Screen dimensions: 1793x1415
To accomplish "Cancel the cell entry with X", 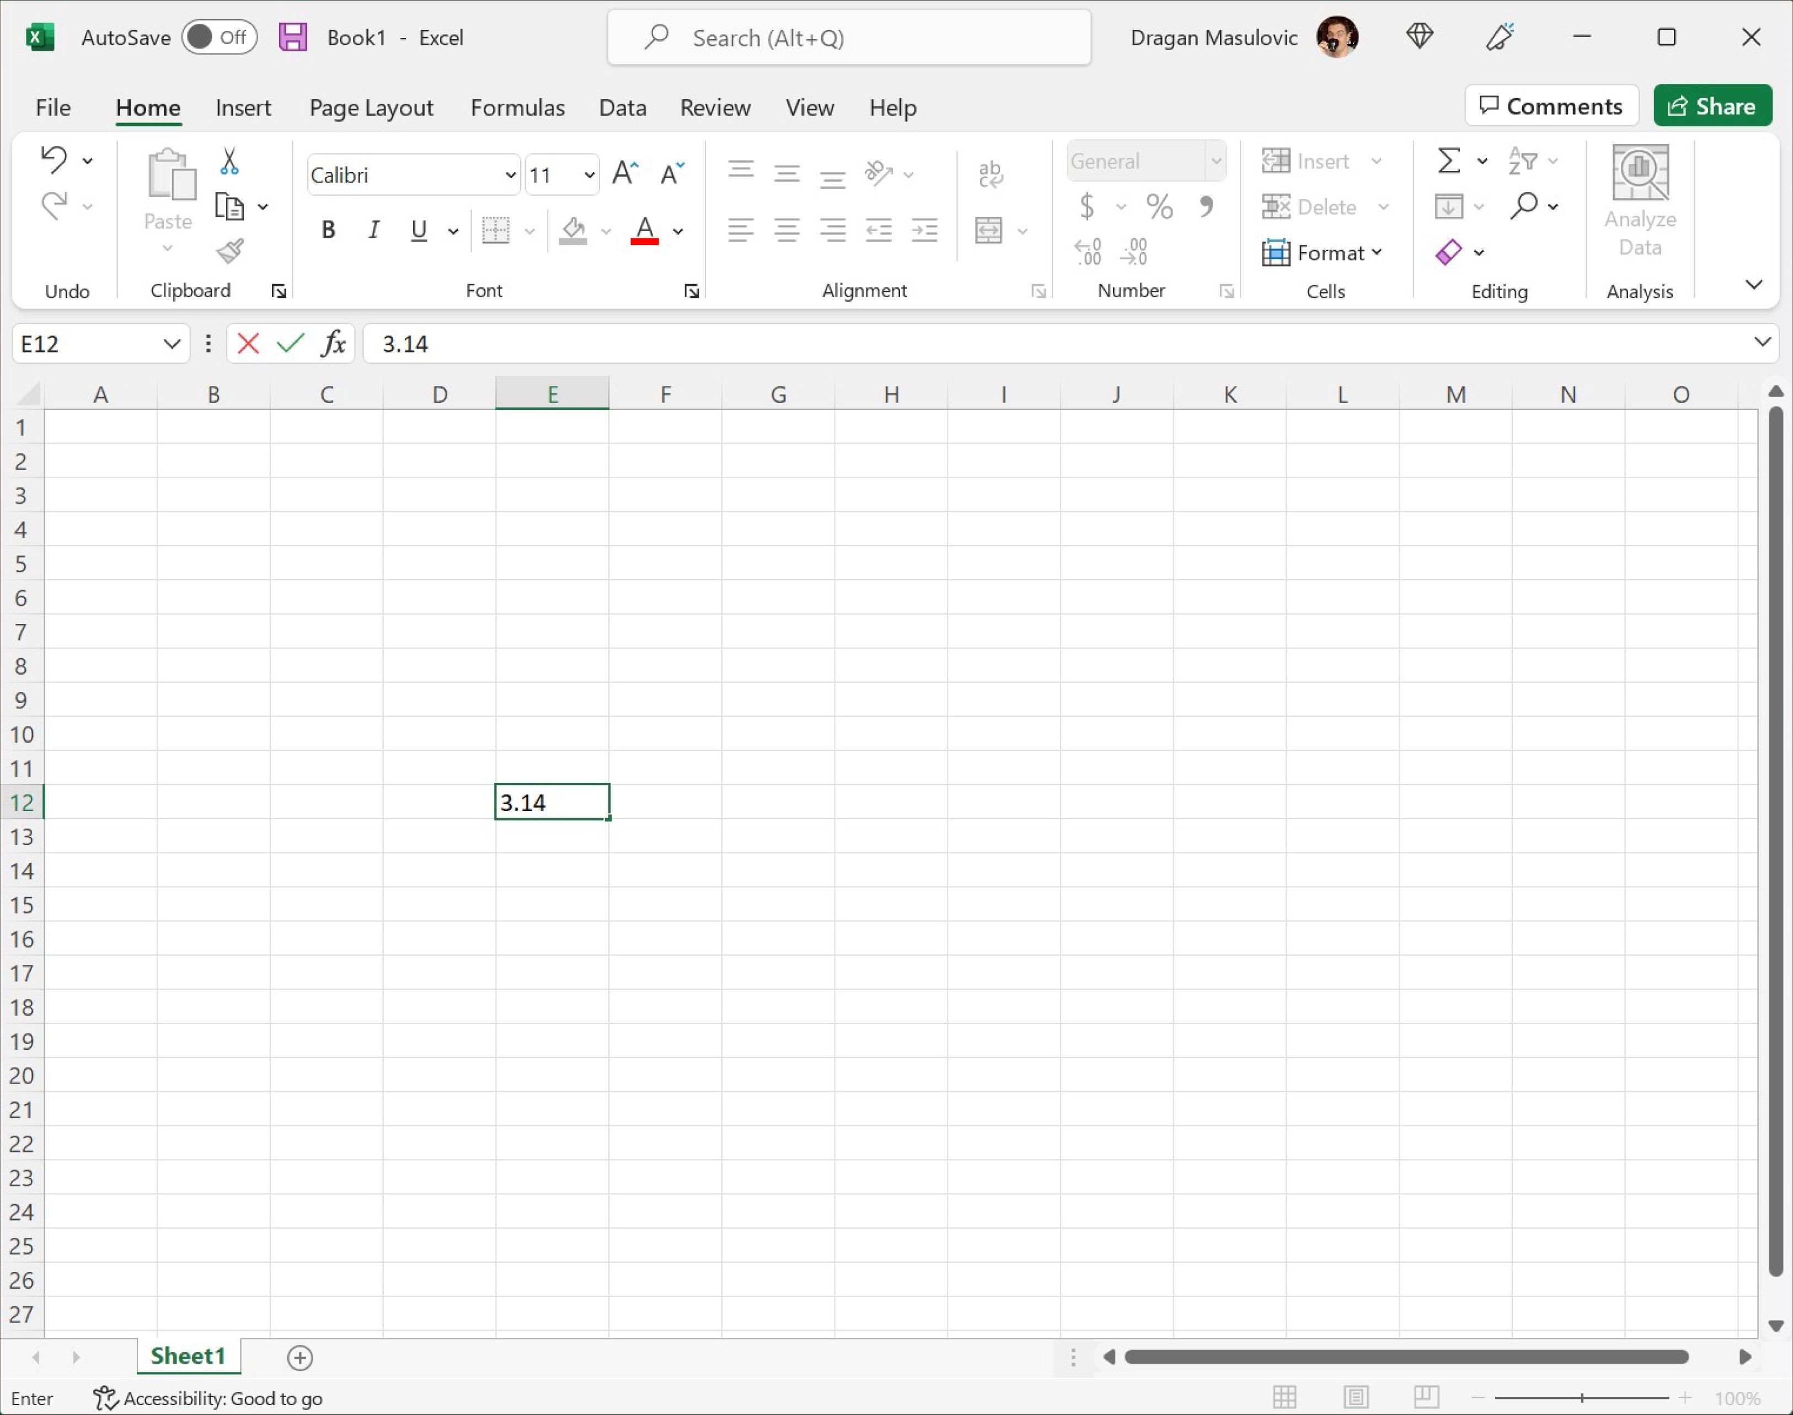I will (x=248, y=343).
